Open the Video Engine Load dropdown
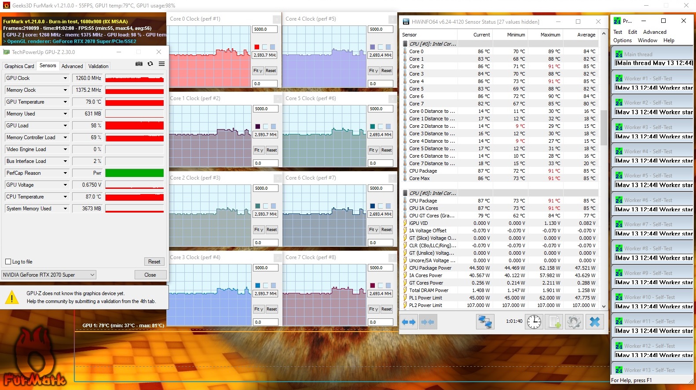This screenshot has height=390, width=696. 65,149
